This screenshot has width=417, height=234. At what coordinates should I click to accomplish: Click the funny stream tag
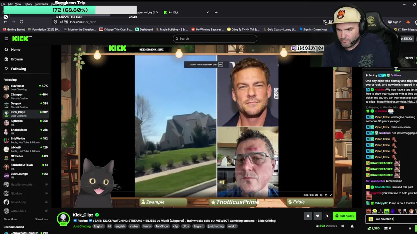click(x=147, y=227)
